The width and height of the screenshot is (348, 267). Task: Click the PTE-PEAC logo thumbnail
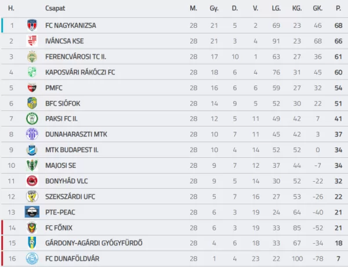pos(32,212)
